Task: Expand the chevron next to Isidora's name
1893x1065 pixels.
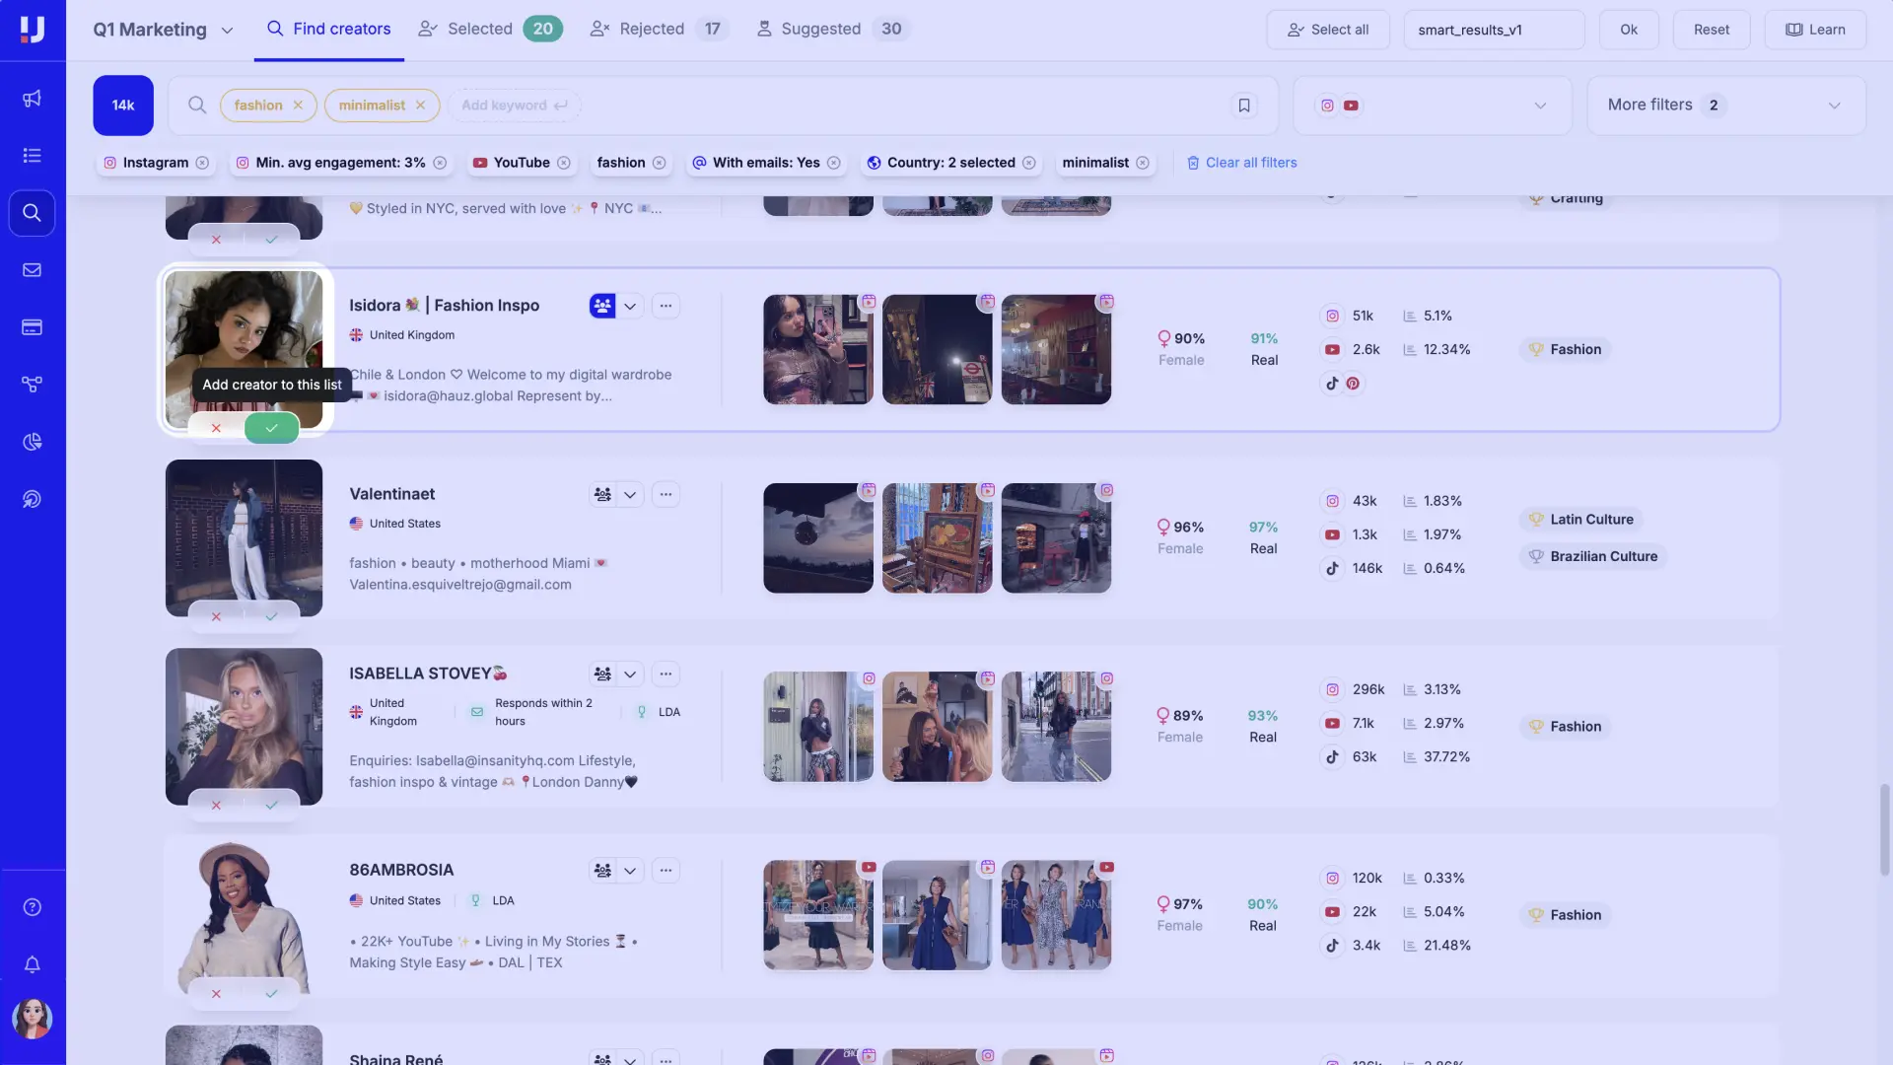Action: pyautogui.click(x=630, y=306)
